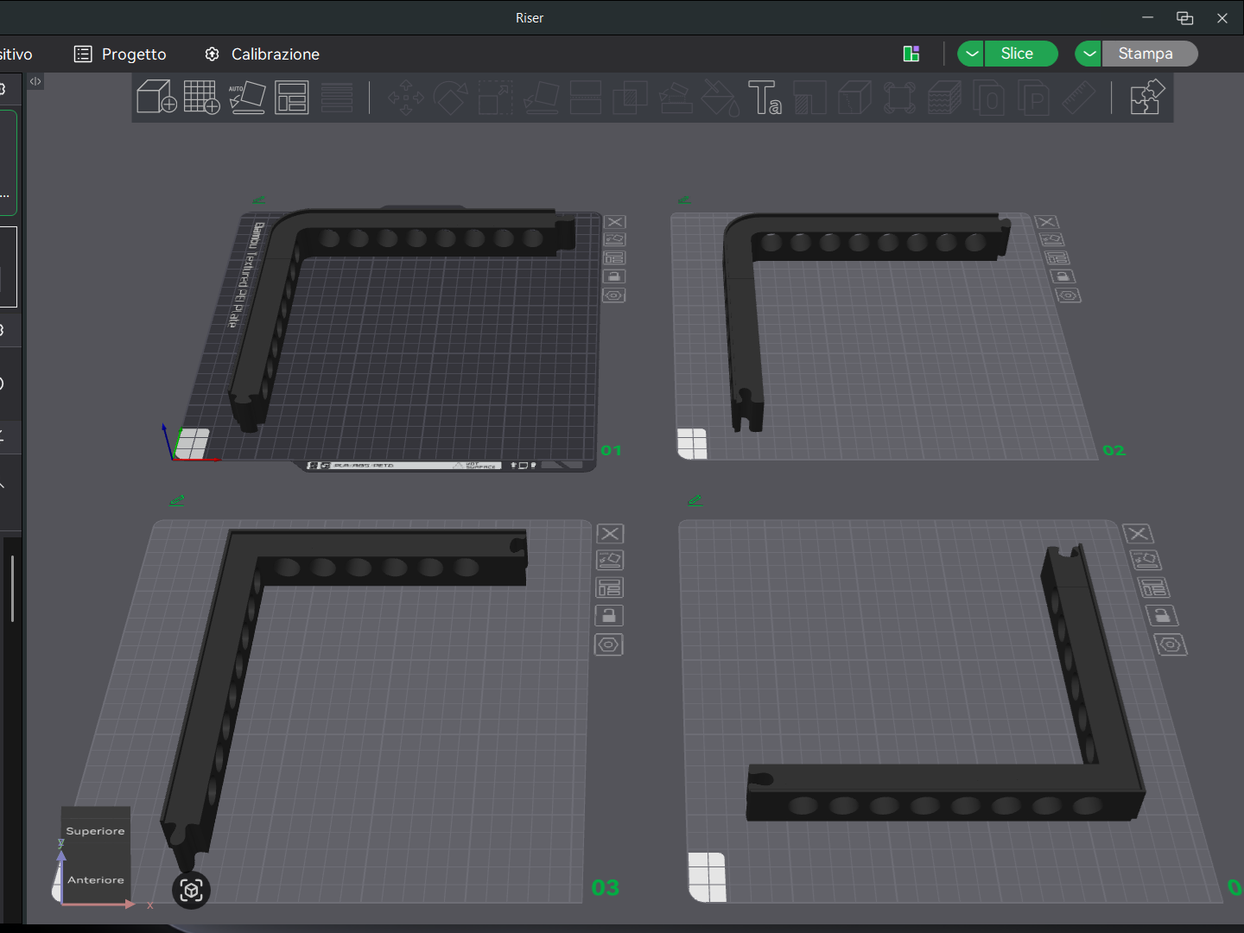
Task: Select the Rotate gizmo tool
Action: tap(450, 98)
